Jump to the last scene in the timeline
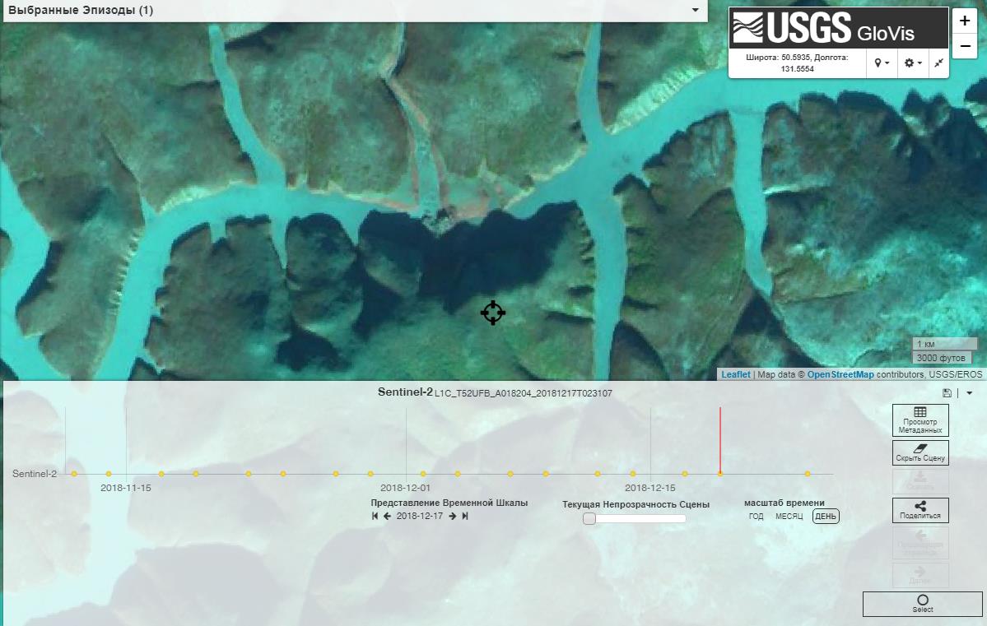This screenshot has width=987, height=626. click(x=465, y=516)
